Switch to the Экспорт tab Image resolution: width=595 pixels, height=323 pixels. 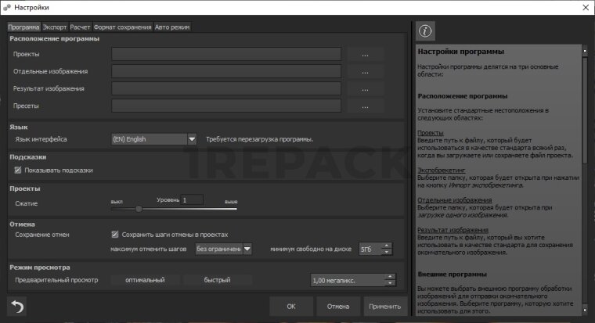coord(55,27)
